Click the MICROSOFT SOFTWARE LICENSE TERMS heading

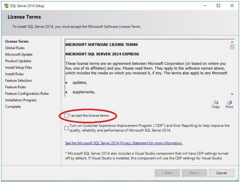click(x=102, y=44)
